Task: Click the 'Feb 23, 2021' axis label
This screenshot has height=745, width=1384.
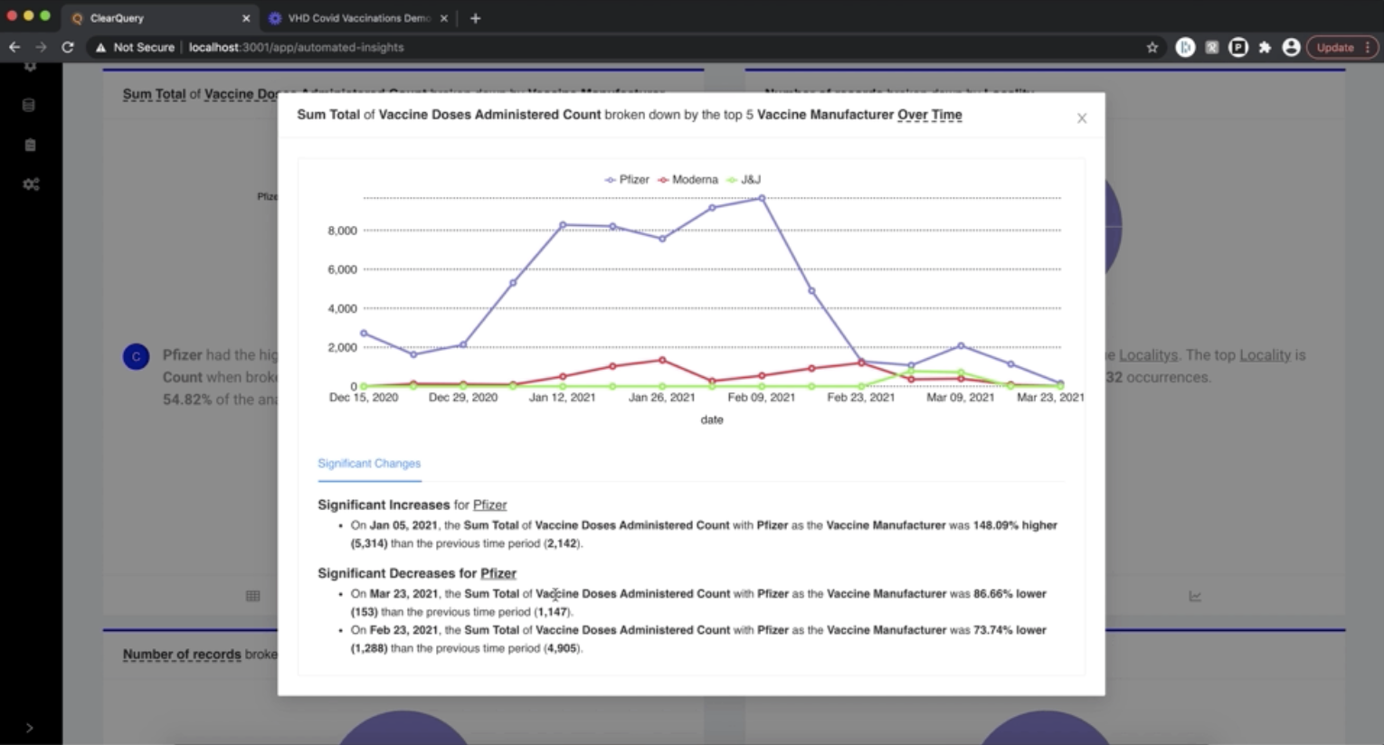Action: 861,398
